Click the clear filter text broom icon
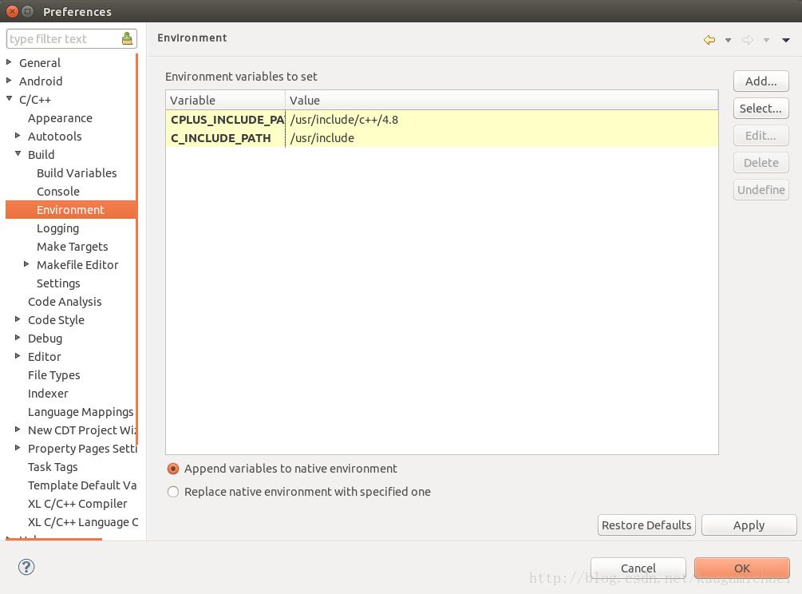Image resolution: width=802 pixels, height=594 pixels. coord(127,38)
